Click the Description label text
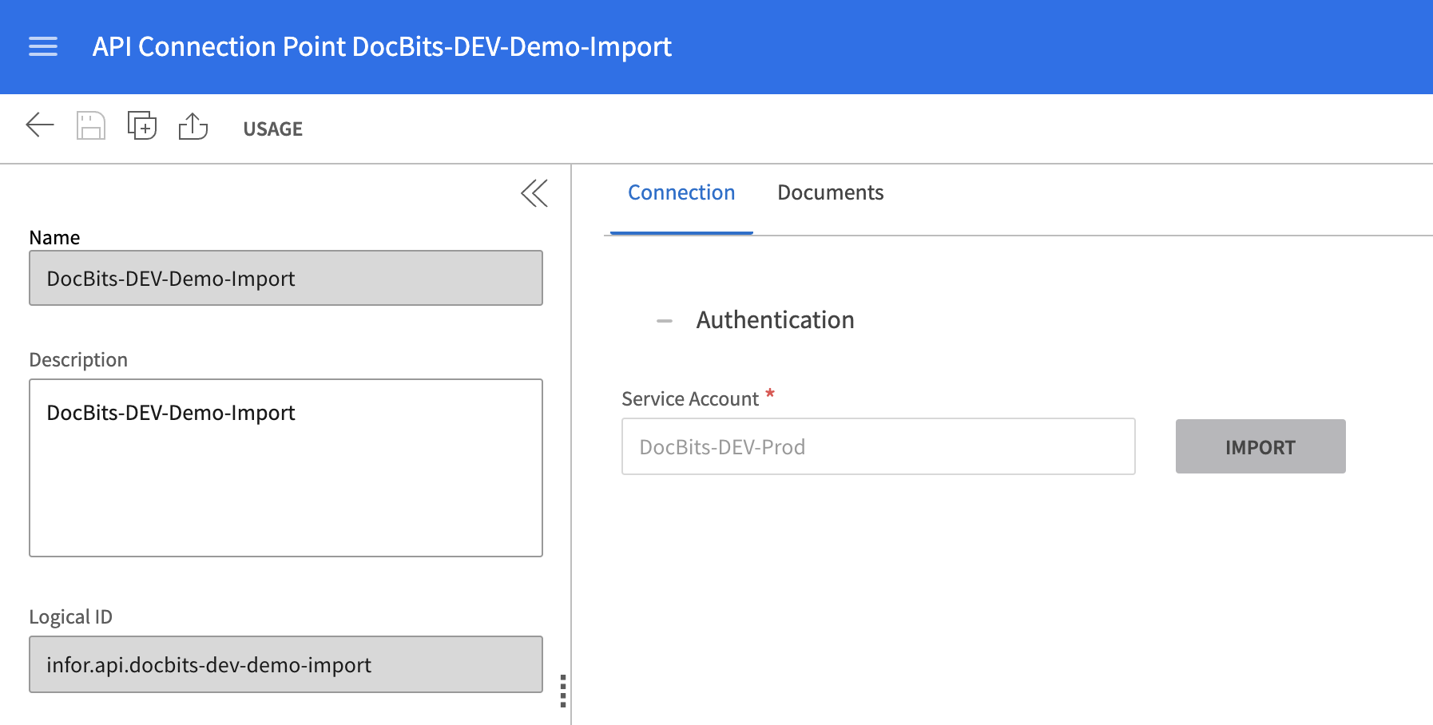Screen dimensions: 1433x725 click(78, 360)
